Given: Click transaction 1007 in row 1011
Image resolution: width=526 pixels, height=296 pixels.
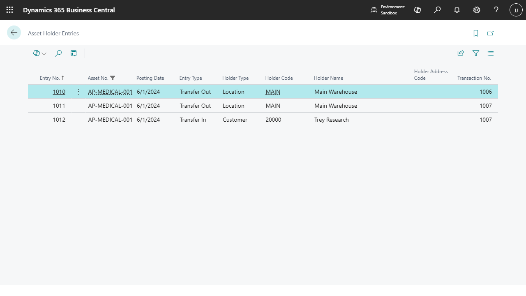Looking at the screenshot, I should tap(486, 106).
